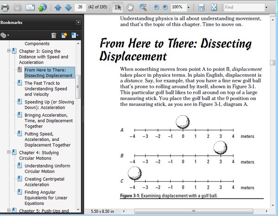Image resolution: width=278 pixels, height=216 pixels.
Task: Click the Components bookmark entry
Action: point(37,43)
